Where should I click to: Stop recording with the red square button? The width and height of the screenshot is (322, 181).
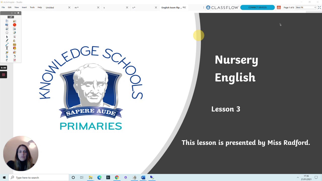(x=4, y=75)
